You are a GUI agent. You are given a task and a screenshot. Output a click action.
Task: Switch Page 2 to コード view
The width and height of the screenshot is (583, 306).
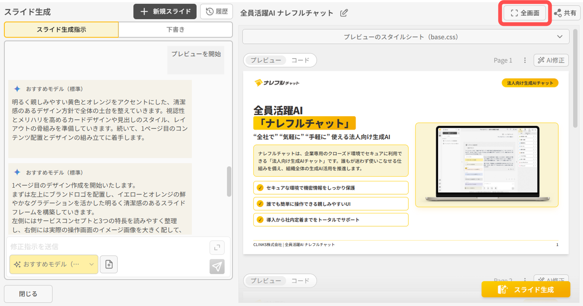coord(300,281)
